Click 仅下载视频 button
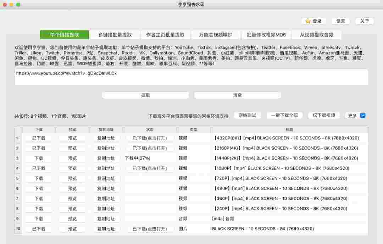Viewport: 383px width, 244px height. point(324,116)
